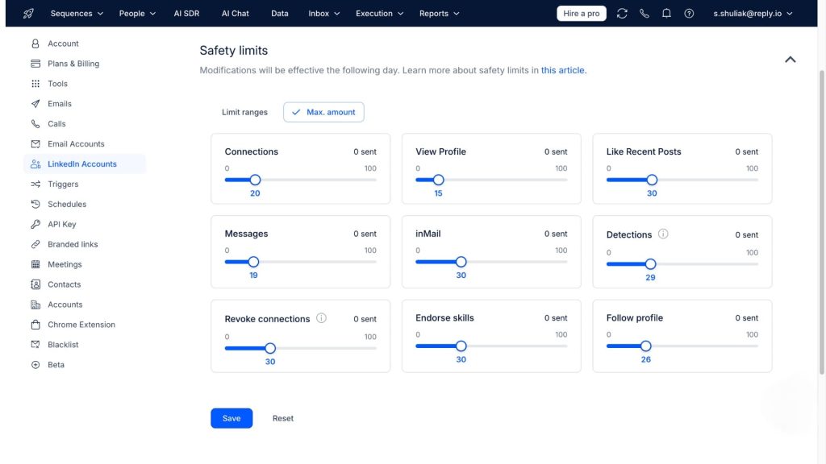The height and width of the screenshot is (464, 826).
Task: Click the Meetings calendar icon
Action: point(35,264)
